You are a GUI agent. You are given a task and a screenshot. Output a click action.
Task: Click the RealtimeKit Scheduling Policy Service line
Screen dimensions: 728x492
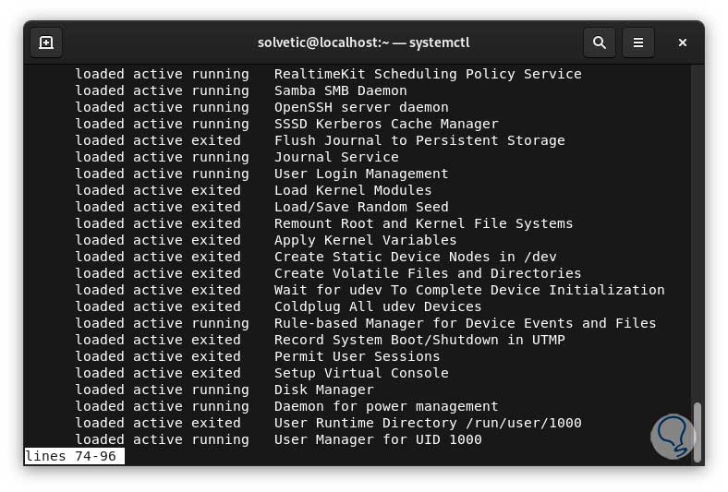[x=428, y=74]
